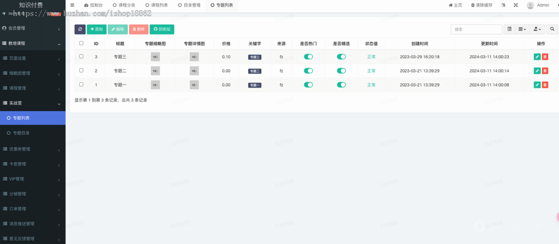Click the refresh table icon button
The width and height of the screenshot is (559, 244).
click(80, 29)
